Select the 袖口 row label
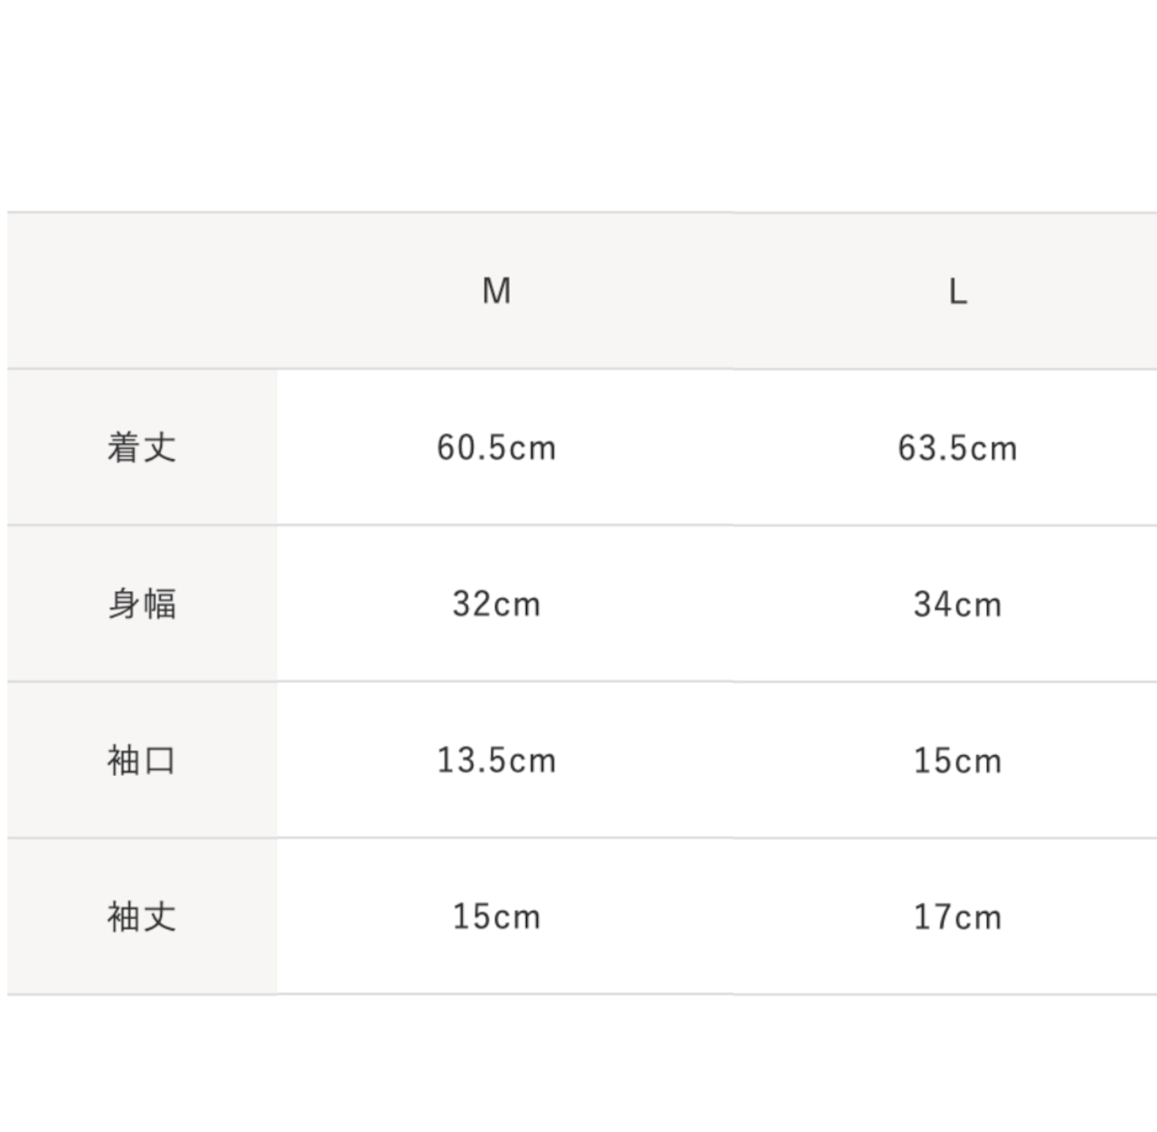This screenshot has width=1157, height=1132. coord(142,760)
